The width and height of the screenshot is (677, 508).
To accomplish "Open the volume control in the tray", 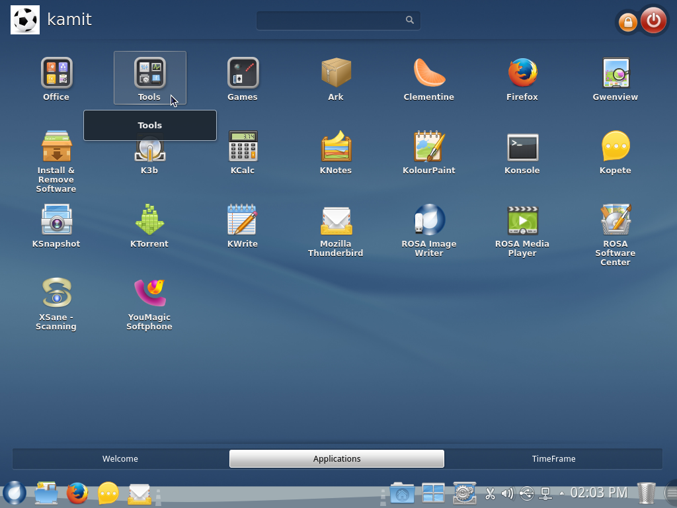I will [x=508, y=493].
